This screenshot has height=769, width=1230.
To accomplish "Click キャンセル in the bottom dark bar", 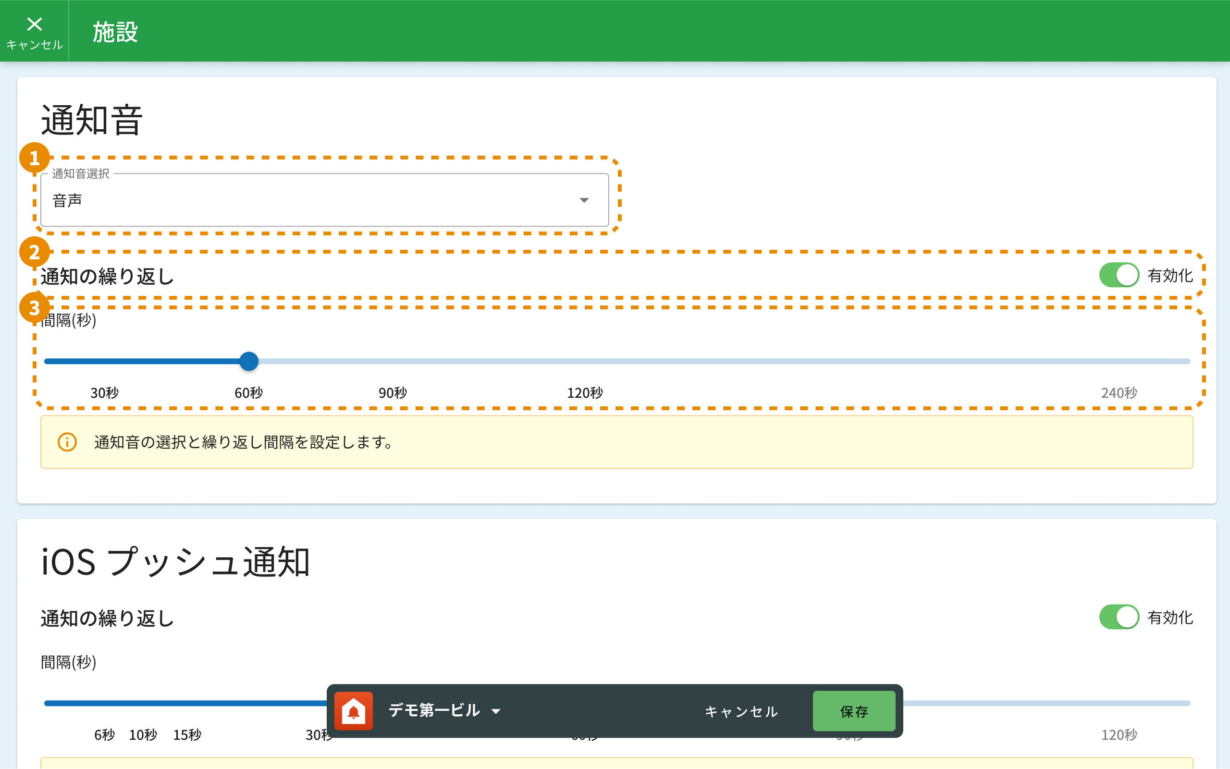I will tap(741, 711).
